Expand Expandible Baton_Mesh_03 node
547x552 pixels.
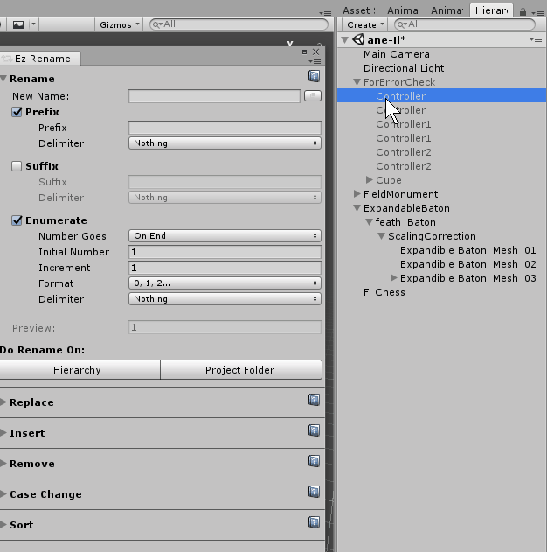(394, 278)
